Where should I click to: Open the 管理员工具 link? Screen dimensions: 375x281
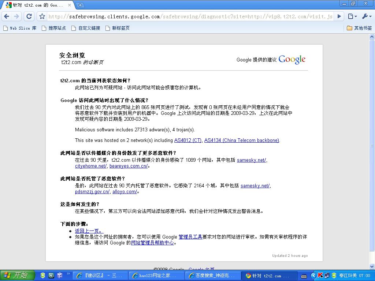(190, 237)
